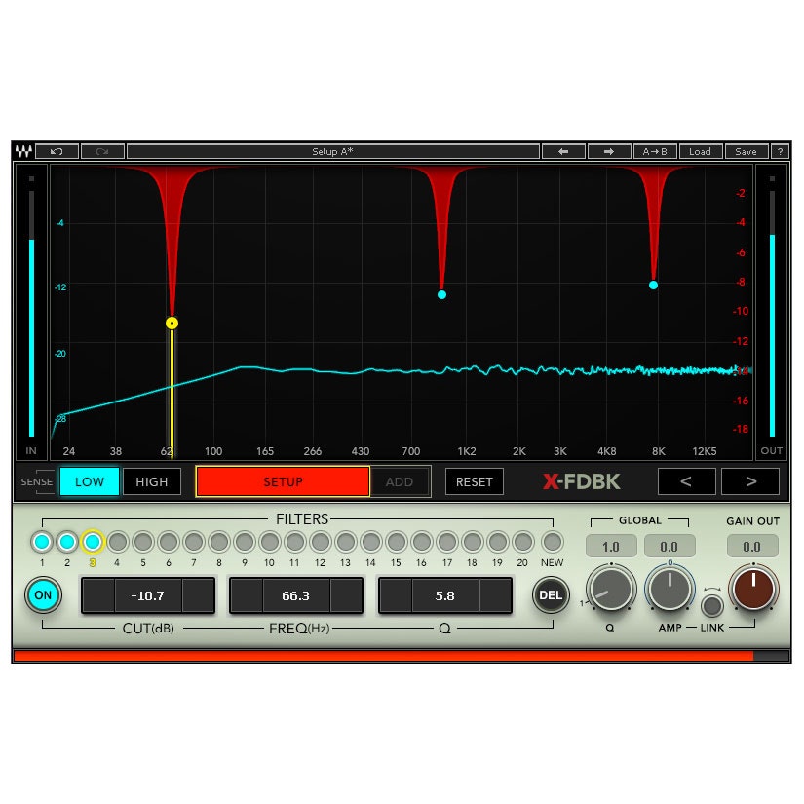Select filter 19 button

point(497,542)
